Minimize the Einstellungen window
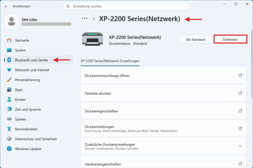 224,4
